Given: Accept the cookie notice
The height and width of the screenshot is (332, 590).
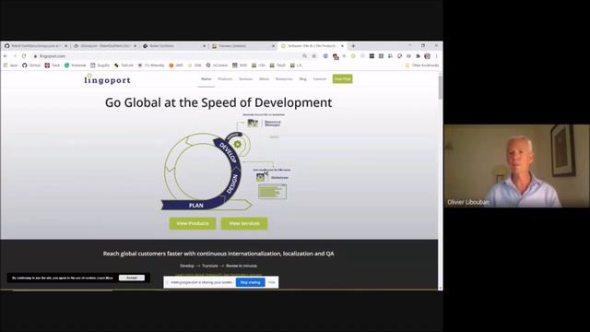Looking at the screenshot, I should point(132,278).
